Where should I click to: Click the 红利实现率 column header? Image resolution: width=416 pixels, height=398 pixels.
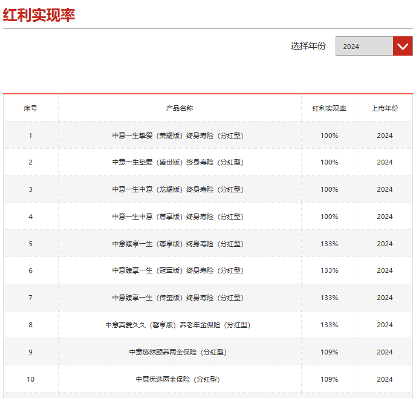coord(329,108)
